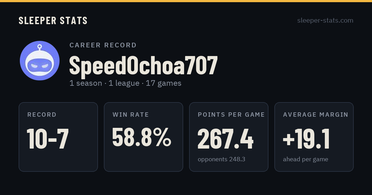Click the 267.4 points value

pos(225,139)
